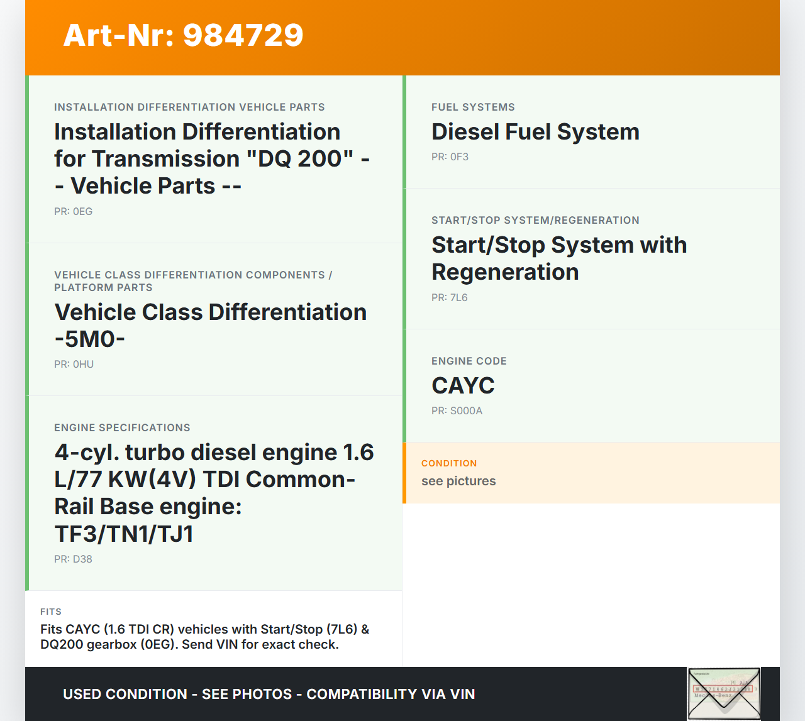This screenshot has height=721, width=805.
Task: Click the orange CONDITION label
Action: pos(449,463)
